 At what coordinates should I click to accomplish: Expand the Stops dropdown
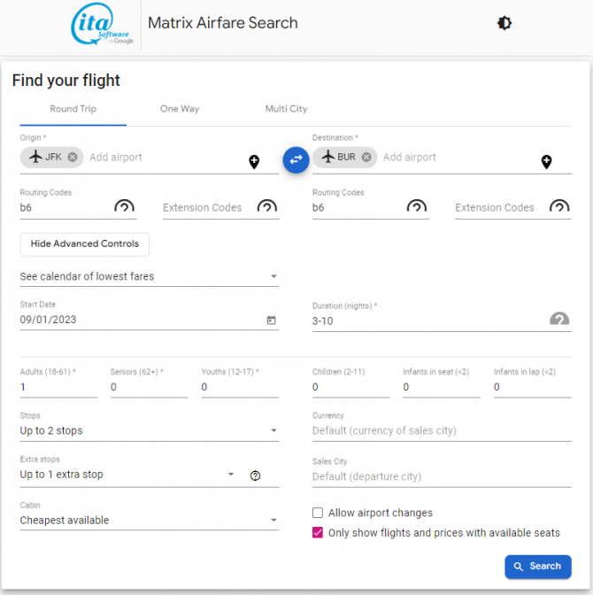[149, 431]
